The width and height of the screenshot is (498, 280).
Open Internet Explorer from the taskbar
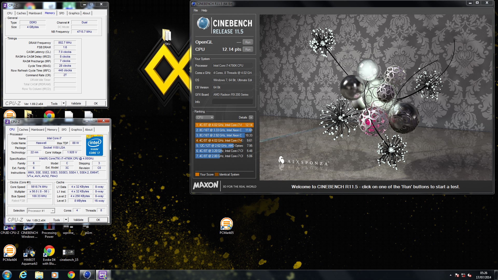tap(23, 275)
